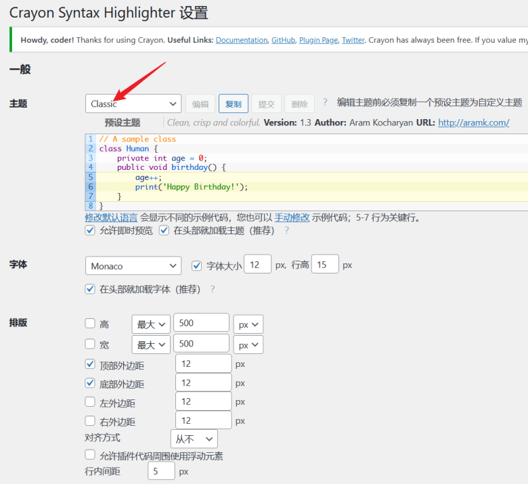
Task: Click the 'class Human {' code line
Action: pos(129,148)
